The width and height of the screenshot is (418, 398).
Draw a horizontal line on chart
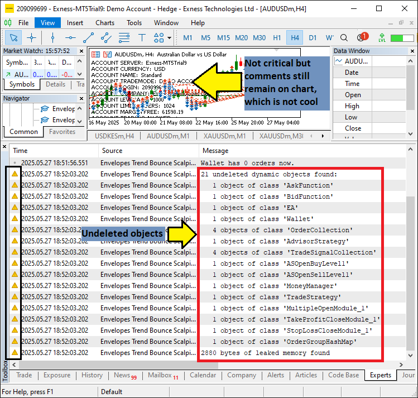click(x=70, y=38)
